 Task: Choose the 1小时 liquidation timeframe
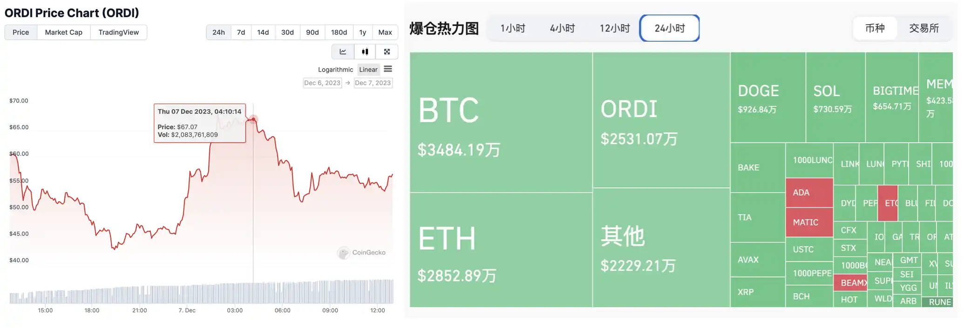click(x=513, y=28)
